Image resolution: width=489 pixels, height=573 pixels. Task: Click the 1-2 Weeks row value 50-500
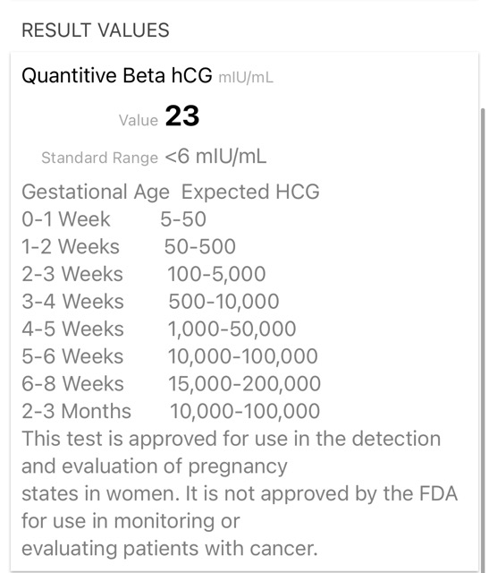tap(199, 247)
